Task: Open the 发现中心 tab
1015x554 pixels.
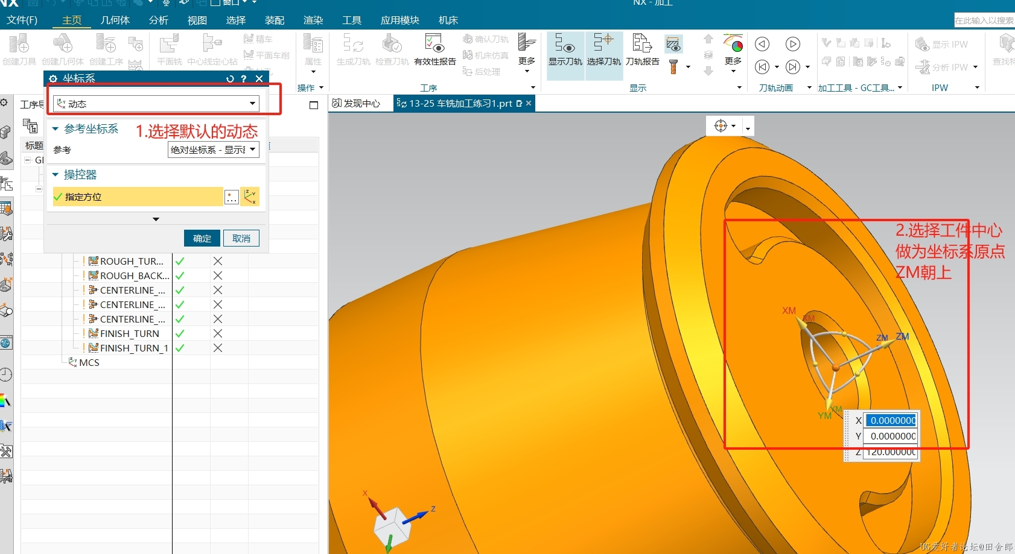Action: (x=357, y=103)
